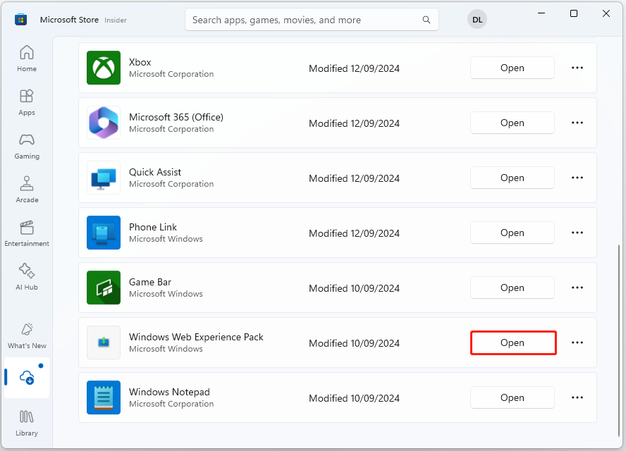Click the vertical scrollbar thumb

[619, 340]
